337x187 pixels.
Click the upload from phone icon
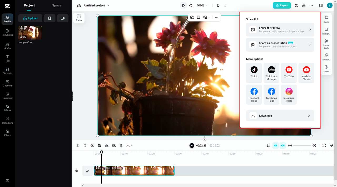click(x=49, y=18)
